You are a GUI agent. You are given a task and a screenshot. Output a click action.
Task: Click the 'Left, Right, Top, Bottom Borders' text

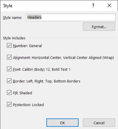(53, 81)
